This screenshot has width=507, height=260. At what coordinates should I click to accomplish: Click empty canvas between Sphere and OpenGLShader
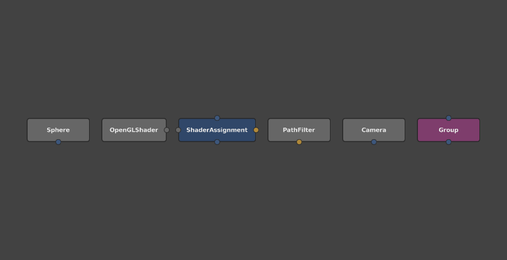tap(95, 130)
